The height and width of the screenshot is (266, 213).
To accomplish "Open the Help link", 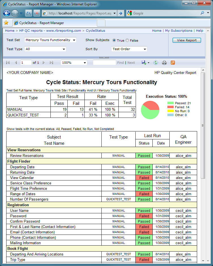I will 199,31.
